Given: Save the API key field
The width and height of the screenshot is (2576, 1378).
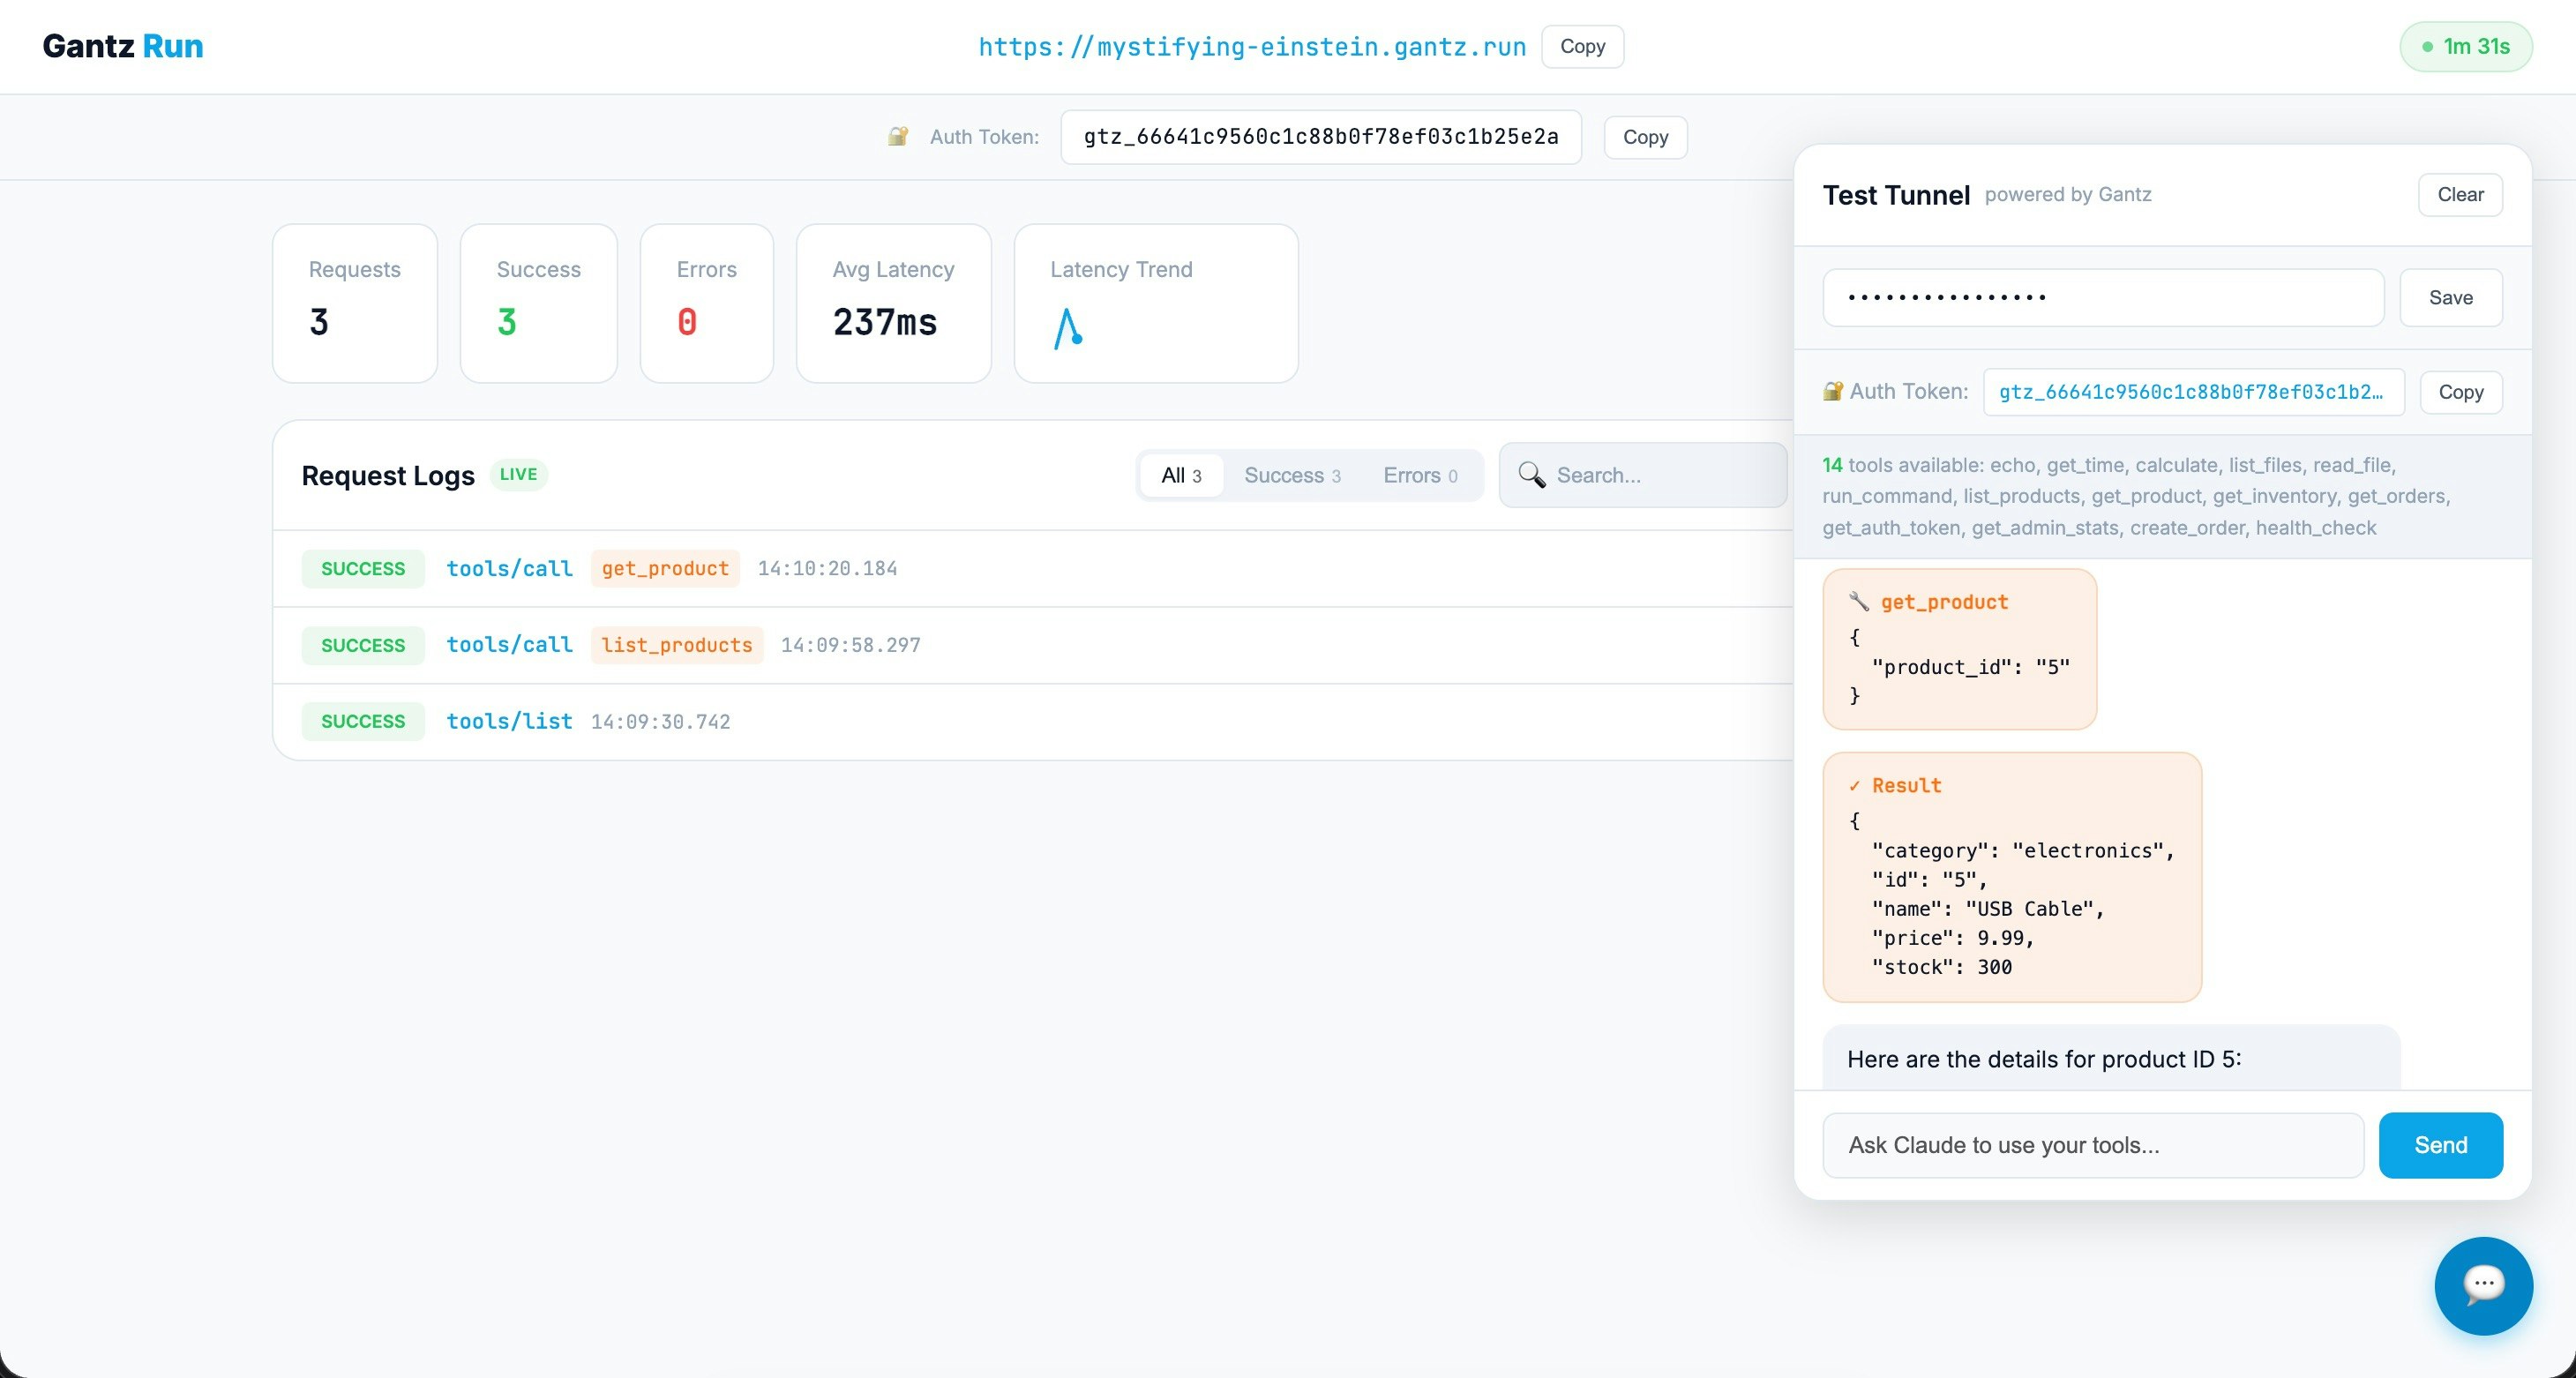Looking at the screenshot, I should click(x=2450, y=298).
